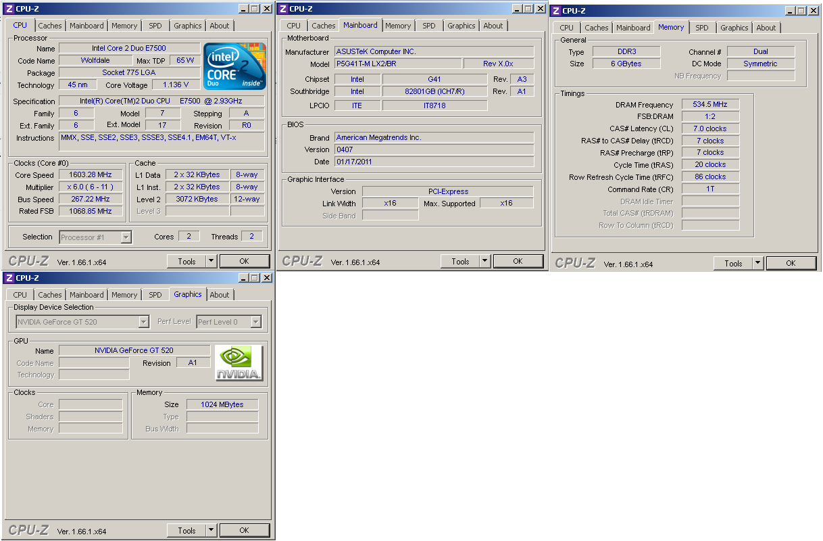The image size is (823, 541).
Task: Click the NVIDIA logo in Graphics window
Action: pyautogui.click(x=239, y=363)
